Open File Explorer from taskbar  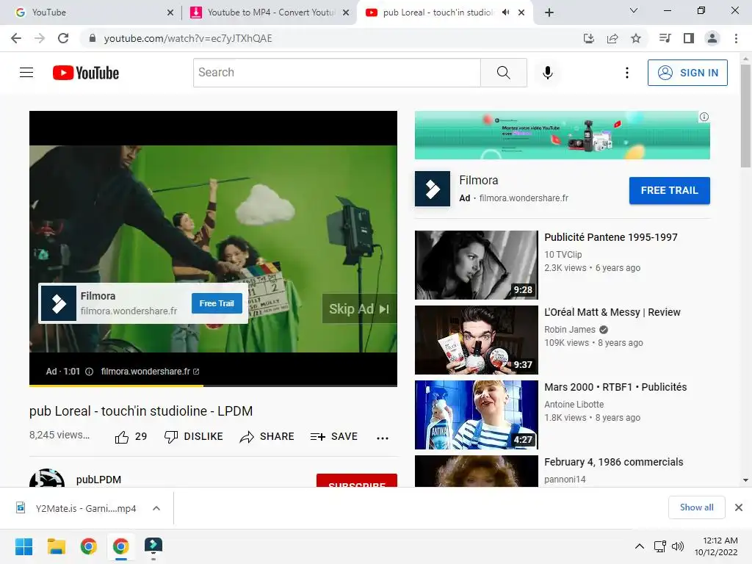56,546
